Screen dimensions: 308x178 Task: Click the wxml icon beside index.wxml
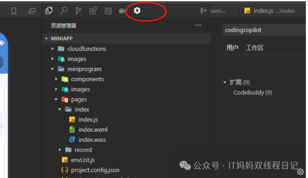click(72, 130)
